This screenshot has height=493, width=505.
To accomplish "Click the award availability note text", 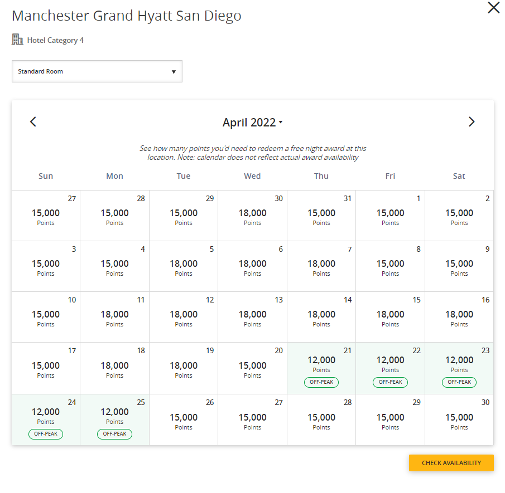I will click(x=253, y=153).
